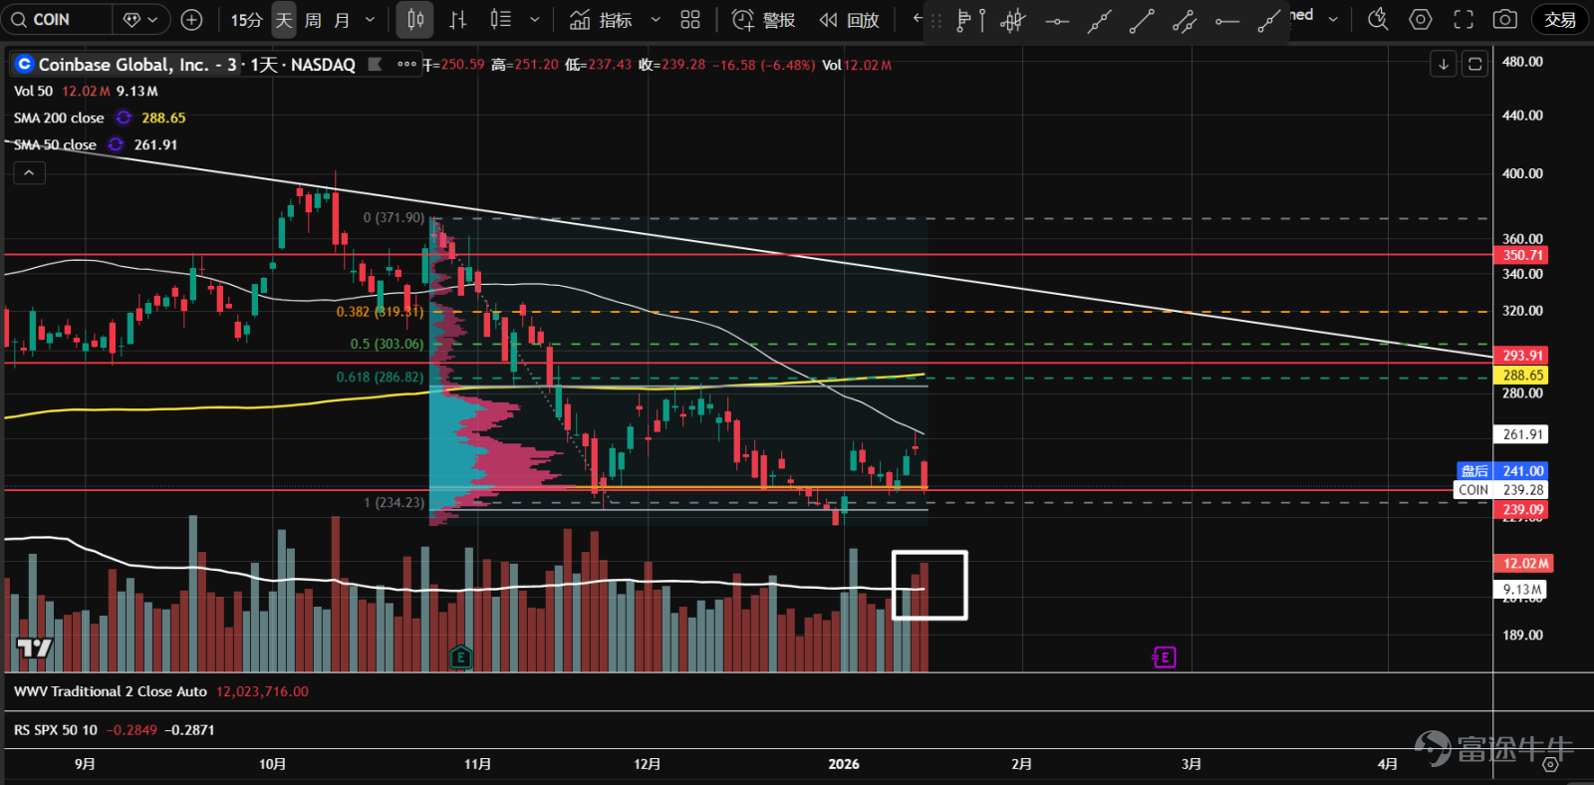Select the 天 daily interval
This screenshot has height=785, width=1594.
pos(284,19)
